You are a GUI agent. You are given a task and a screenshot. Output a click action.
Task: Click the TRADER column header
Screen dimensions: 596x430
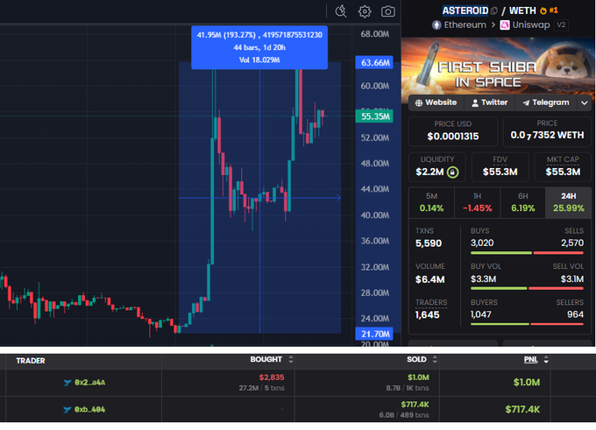tap(31, 361)
